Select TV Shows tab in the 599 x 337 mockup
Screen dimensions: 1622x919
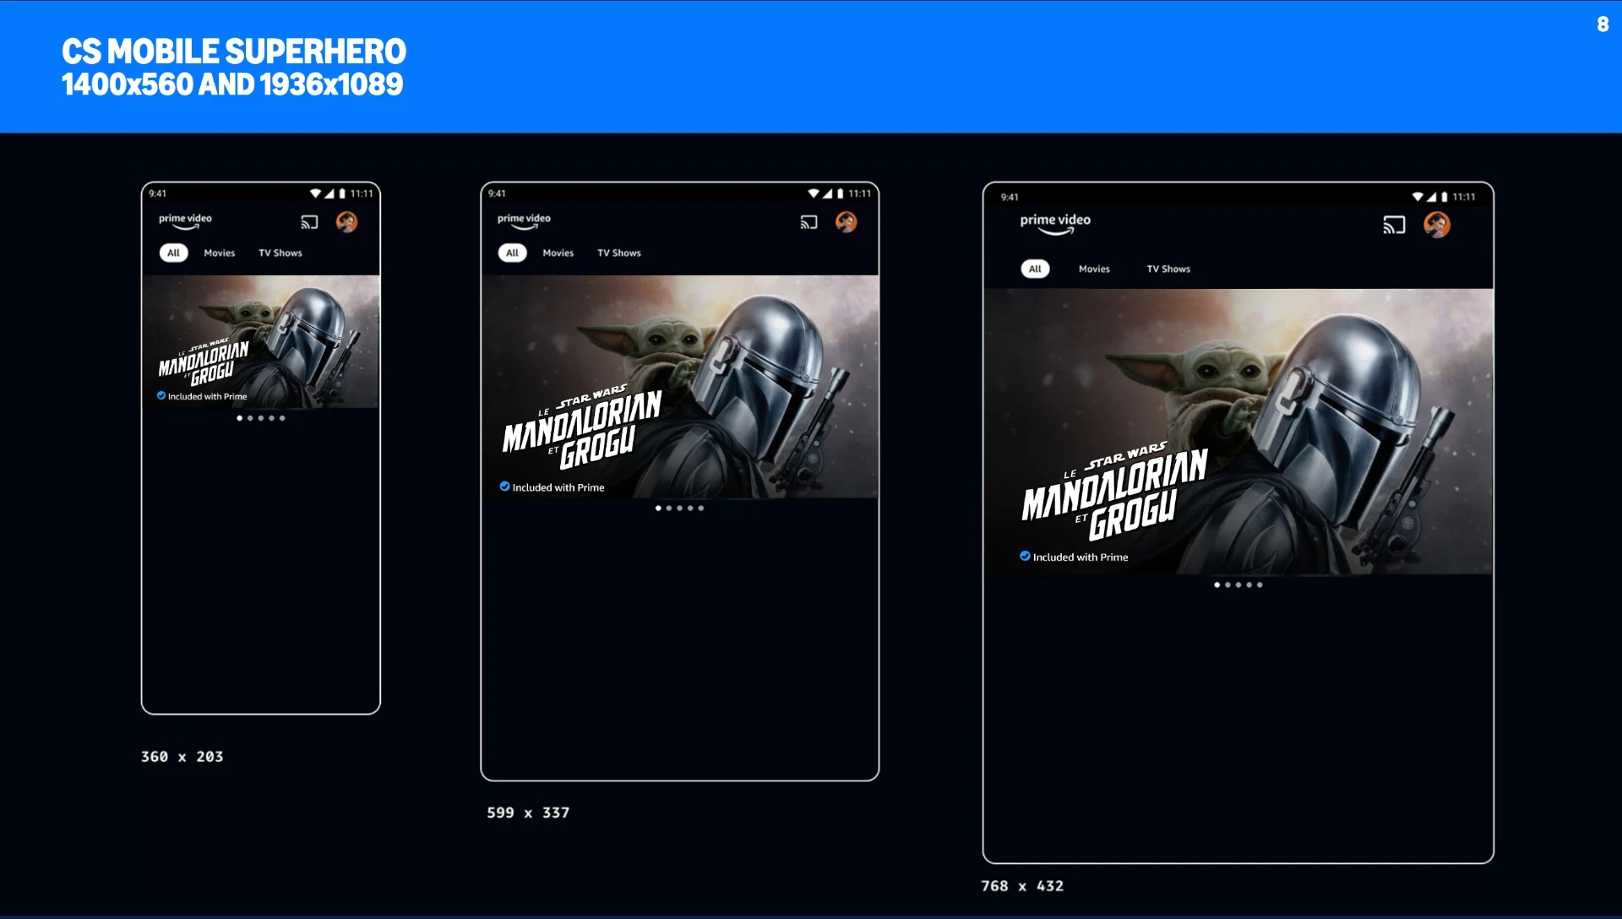(x=618, y=253)
